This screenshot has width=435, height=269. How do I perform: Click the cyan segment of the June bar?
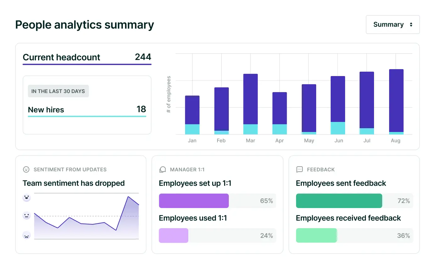click(338, 128)
